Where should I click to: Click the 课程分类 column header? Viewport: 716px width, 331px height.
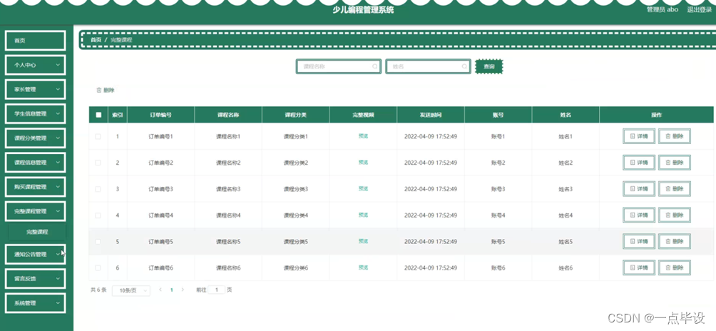pyautogui.click(x=295, y=115)
